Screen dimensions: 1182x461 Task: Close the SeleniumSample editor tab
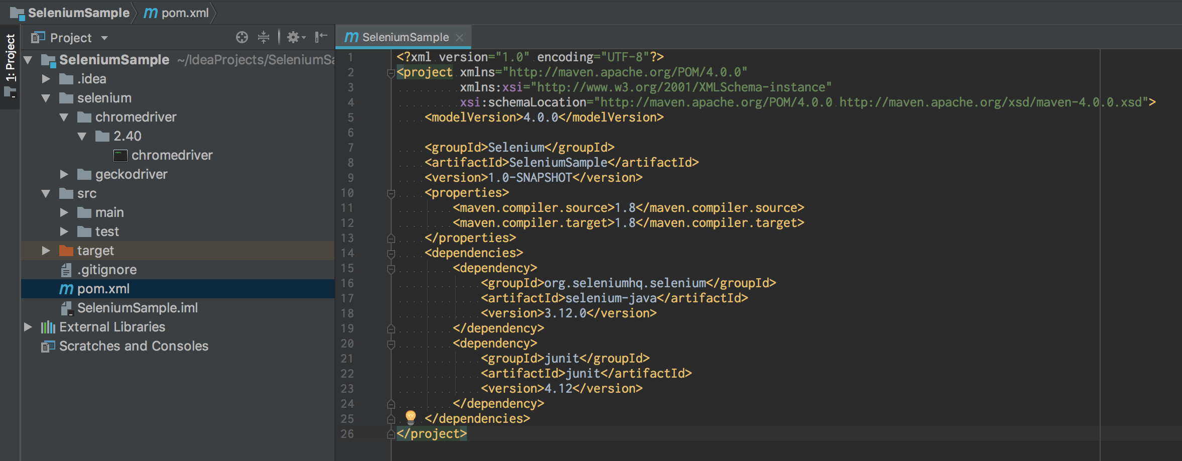[460, 37]
